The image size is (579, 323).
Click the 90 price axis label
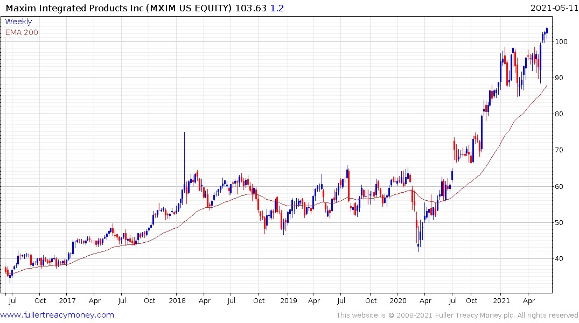tap(560, 78)
